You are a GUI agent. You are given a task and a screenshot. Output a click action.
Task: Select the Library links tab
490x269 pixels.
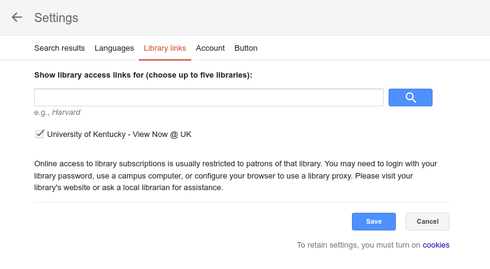tap(165, 48)
